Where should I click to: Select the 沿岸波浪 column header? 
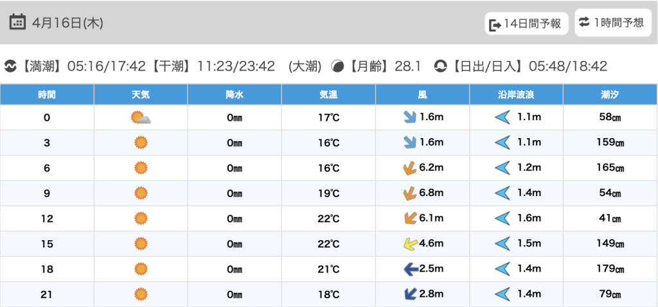pyautogui.click(x=516, y=94)
